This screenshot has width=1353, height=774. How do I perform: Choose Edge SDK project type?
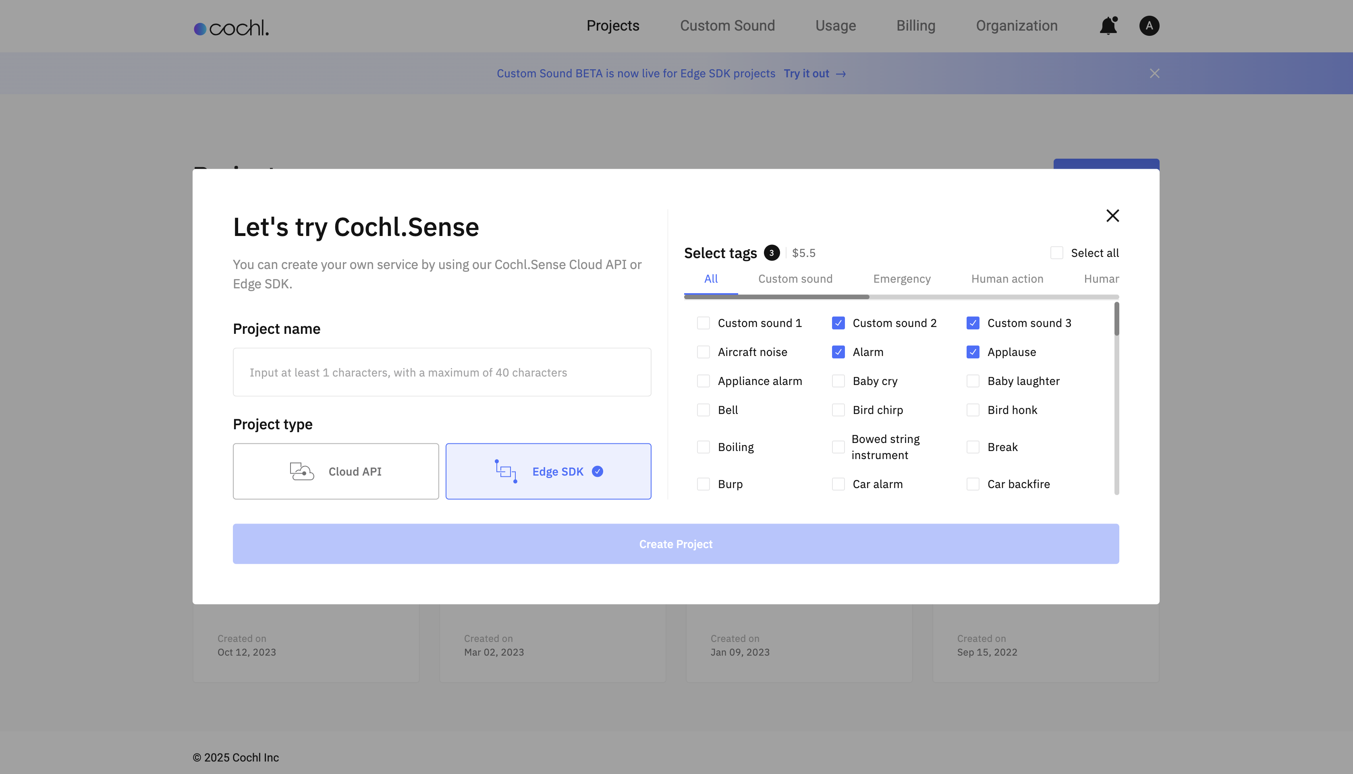[548, 471]
